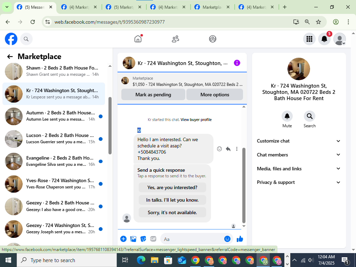The height and width of the screenshot is (267, 356).
Task: Open the nine-dot Menu grid icon
Action: click(x=309, y=39)
